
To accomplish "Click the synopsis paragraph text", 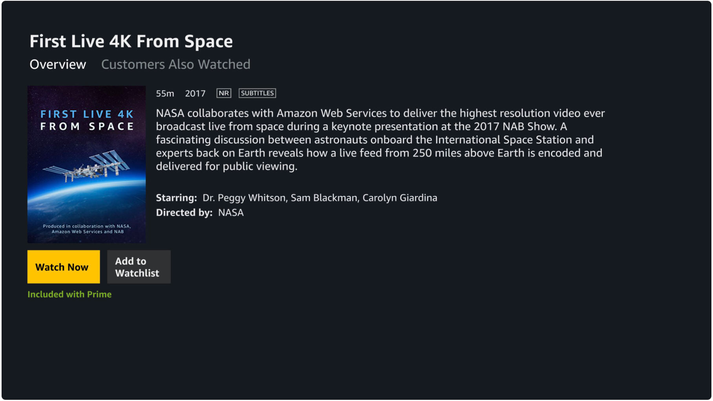I will point(380,140).
